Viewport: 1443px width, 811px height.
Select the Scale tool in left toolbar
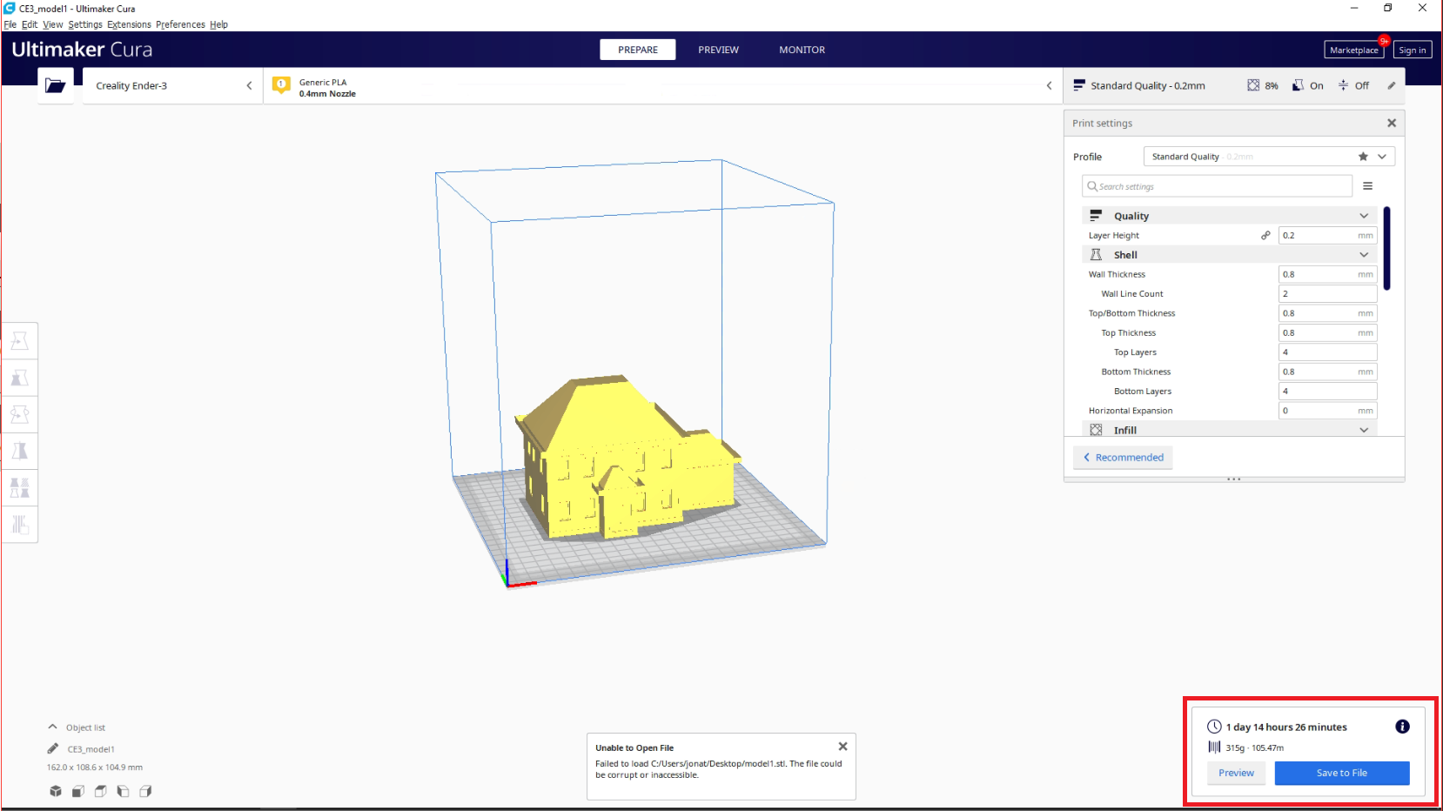(x=19, y=378)
